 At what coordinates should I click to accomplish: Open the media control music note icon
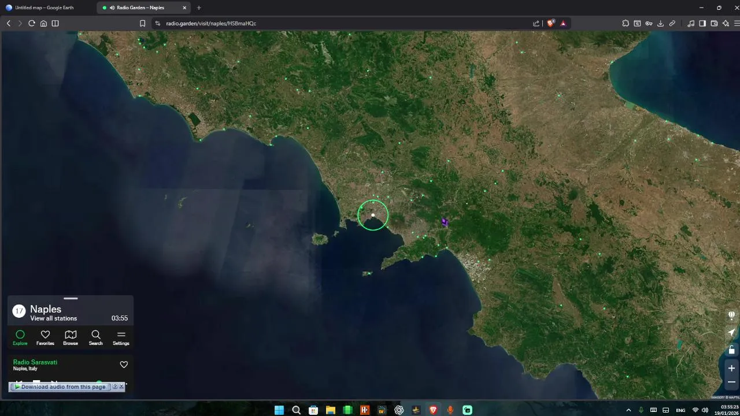point(691,23)
